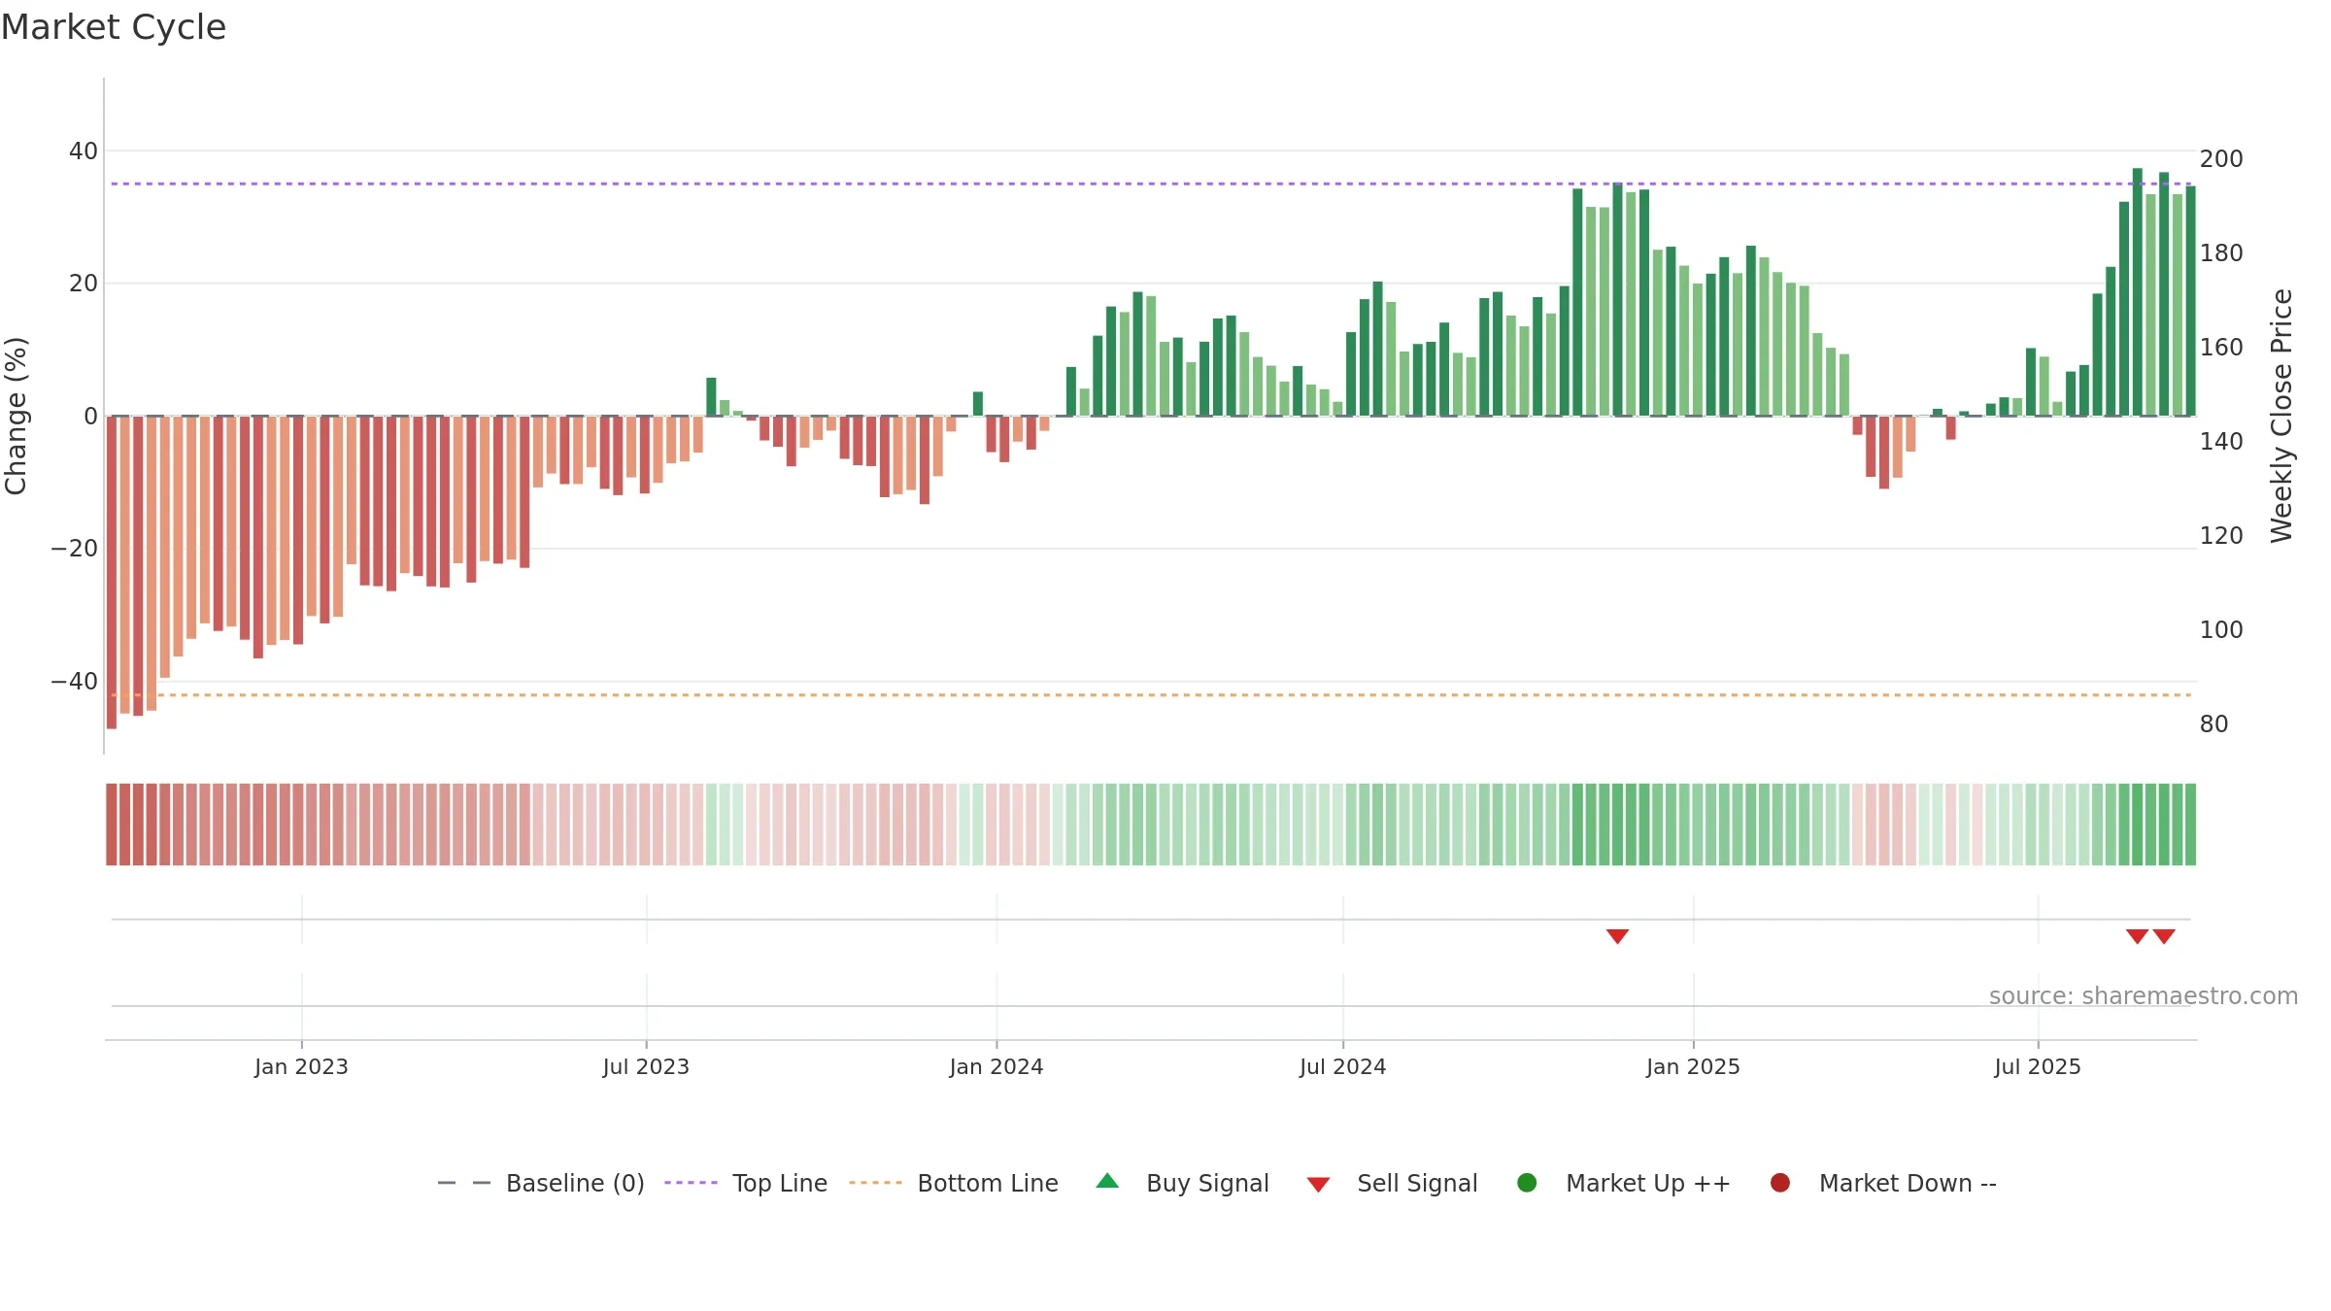
Task: Click the first deep red bar at chart start
Action: tap(112, 572)
